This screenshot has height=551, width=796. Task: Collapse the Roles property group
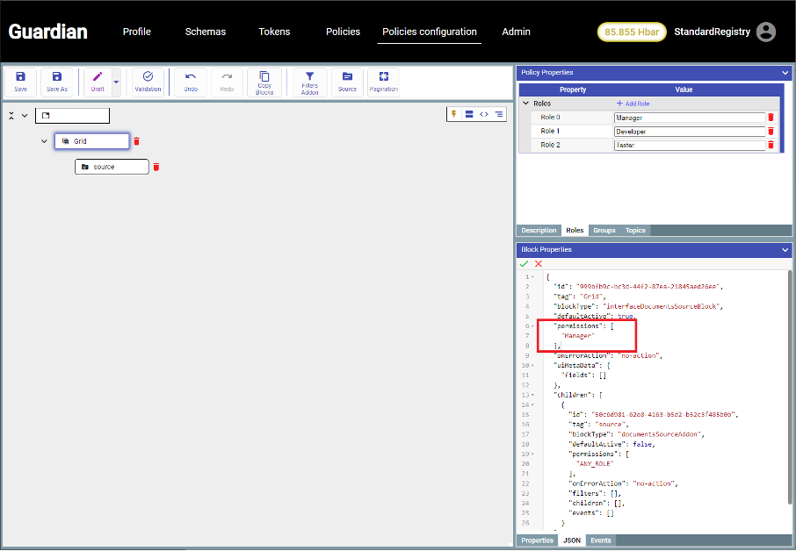click(525, 104)
